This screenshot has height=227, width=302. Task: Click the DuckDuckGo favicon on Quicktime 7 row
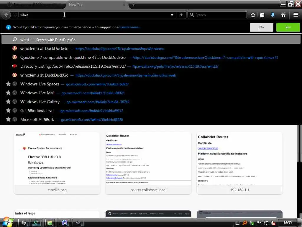pyautogui.click(x=15, y=57)
